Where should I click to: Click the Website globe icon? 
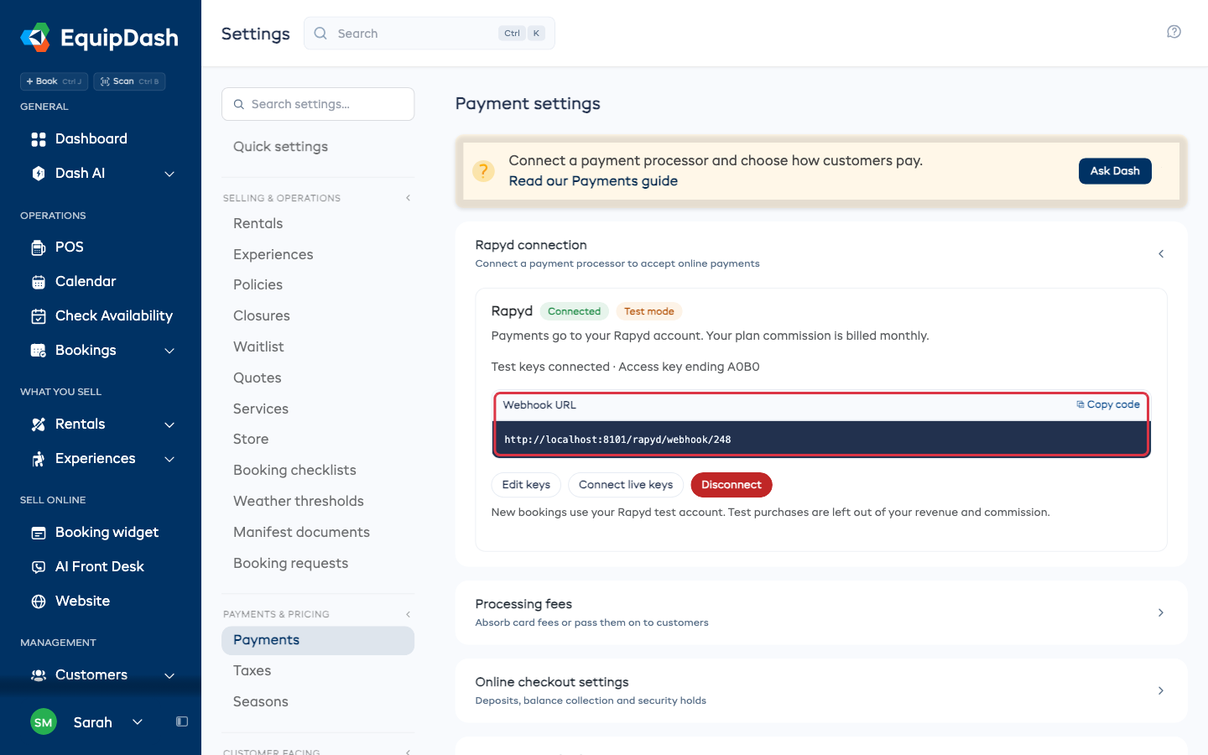39,601
